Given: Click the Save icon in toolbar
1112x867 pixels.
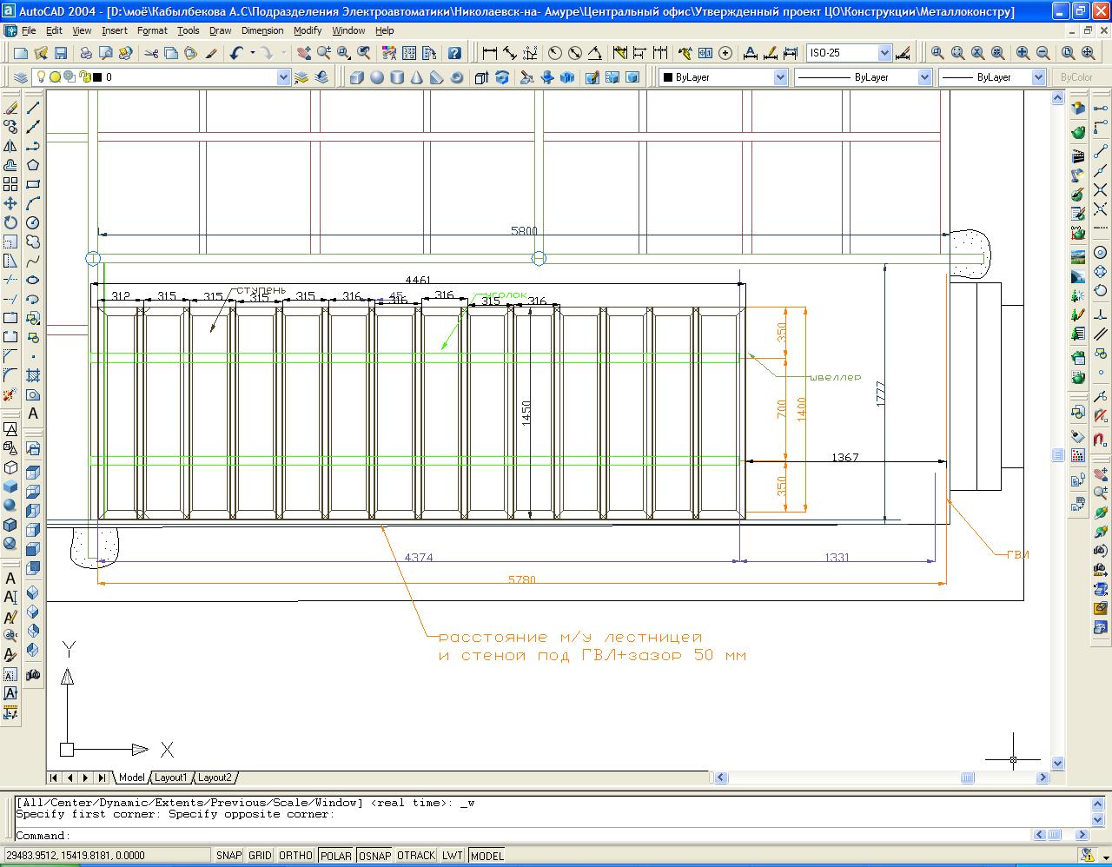Looking at the screenshot, I should pyautogui.click(x=61, y=53).
